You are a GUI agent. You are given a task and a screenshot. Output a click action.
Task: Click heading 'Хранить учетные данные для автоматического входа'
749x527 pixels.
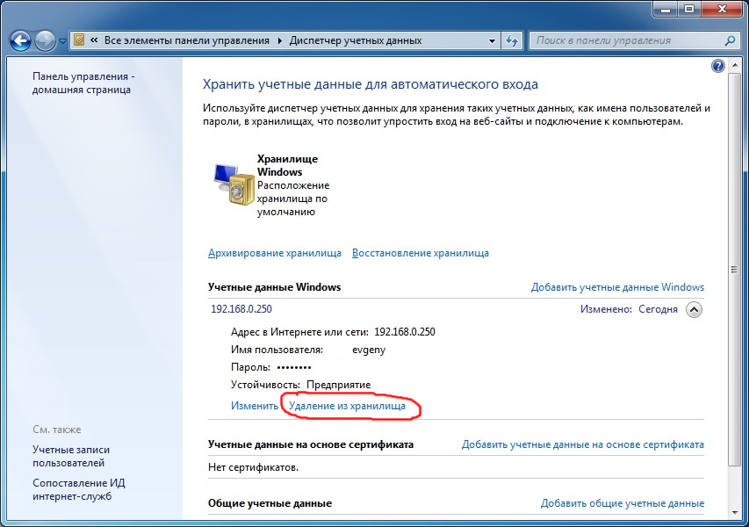[x=371, y=84]
